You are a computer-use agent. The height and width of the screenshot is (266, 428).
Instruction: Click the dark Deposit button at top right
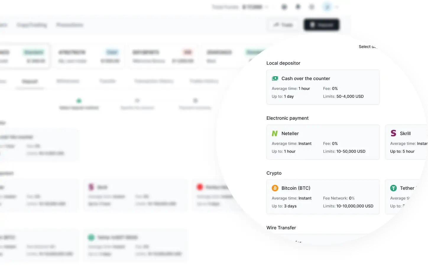[x=321, y=25]
